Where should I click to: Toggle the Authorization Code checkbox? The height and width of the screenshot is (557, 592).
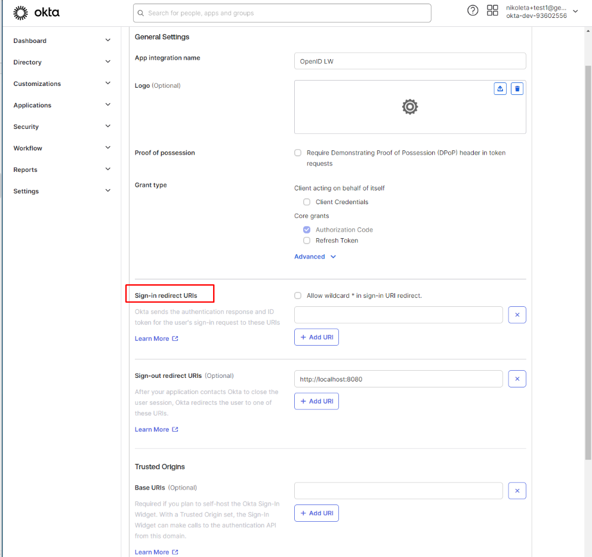coord(307,230)
